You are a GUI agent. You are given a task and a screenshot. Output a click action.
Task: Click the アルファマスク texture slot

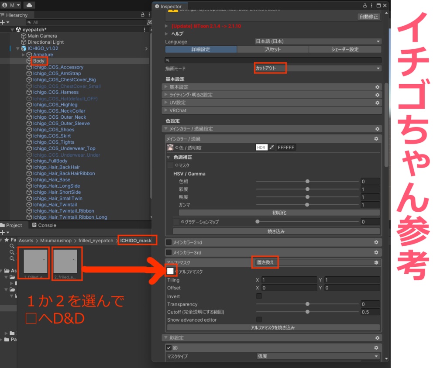170,271
